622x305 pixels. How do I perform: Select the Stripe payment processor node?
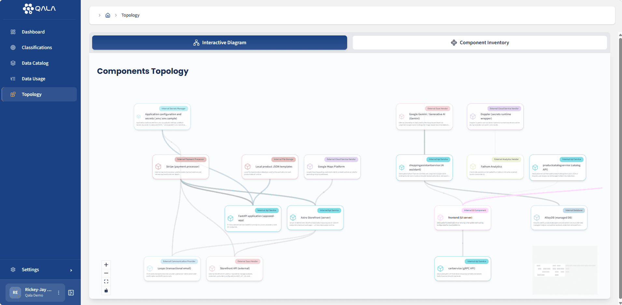tap(181, 167)
